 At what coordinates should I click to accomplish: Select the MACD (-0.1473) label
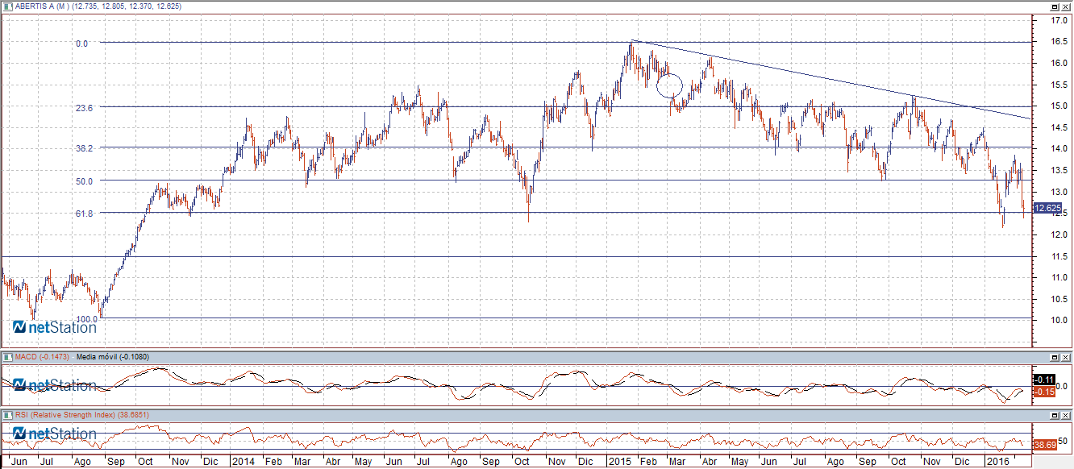pos(43,356)
